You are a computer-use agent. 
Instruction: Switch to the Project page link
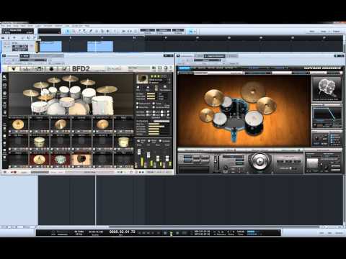337,32
